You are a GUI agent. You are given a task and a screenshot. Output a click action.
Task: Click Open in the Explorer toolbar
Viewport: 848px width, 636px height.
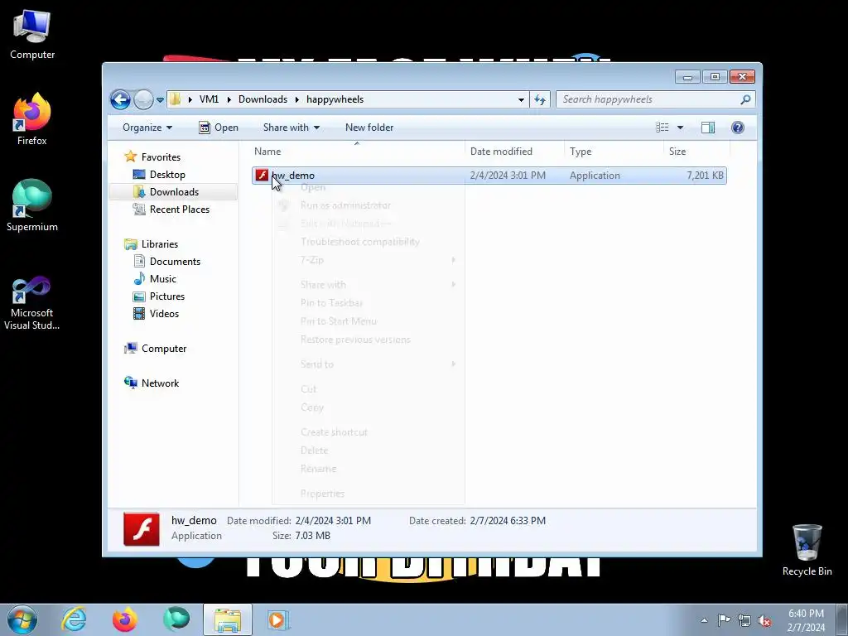[219, 128]
